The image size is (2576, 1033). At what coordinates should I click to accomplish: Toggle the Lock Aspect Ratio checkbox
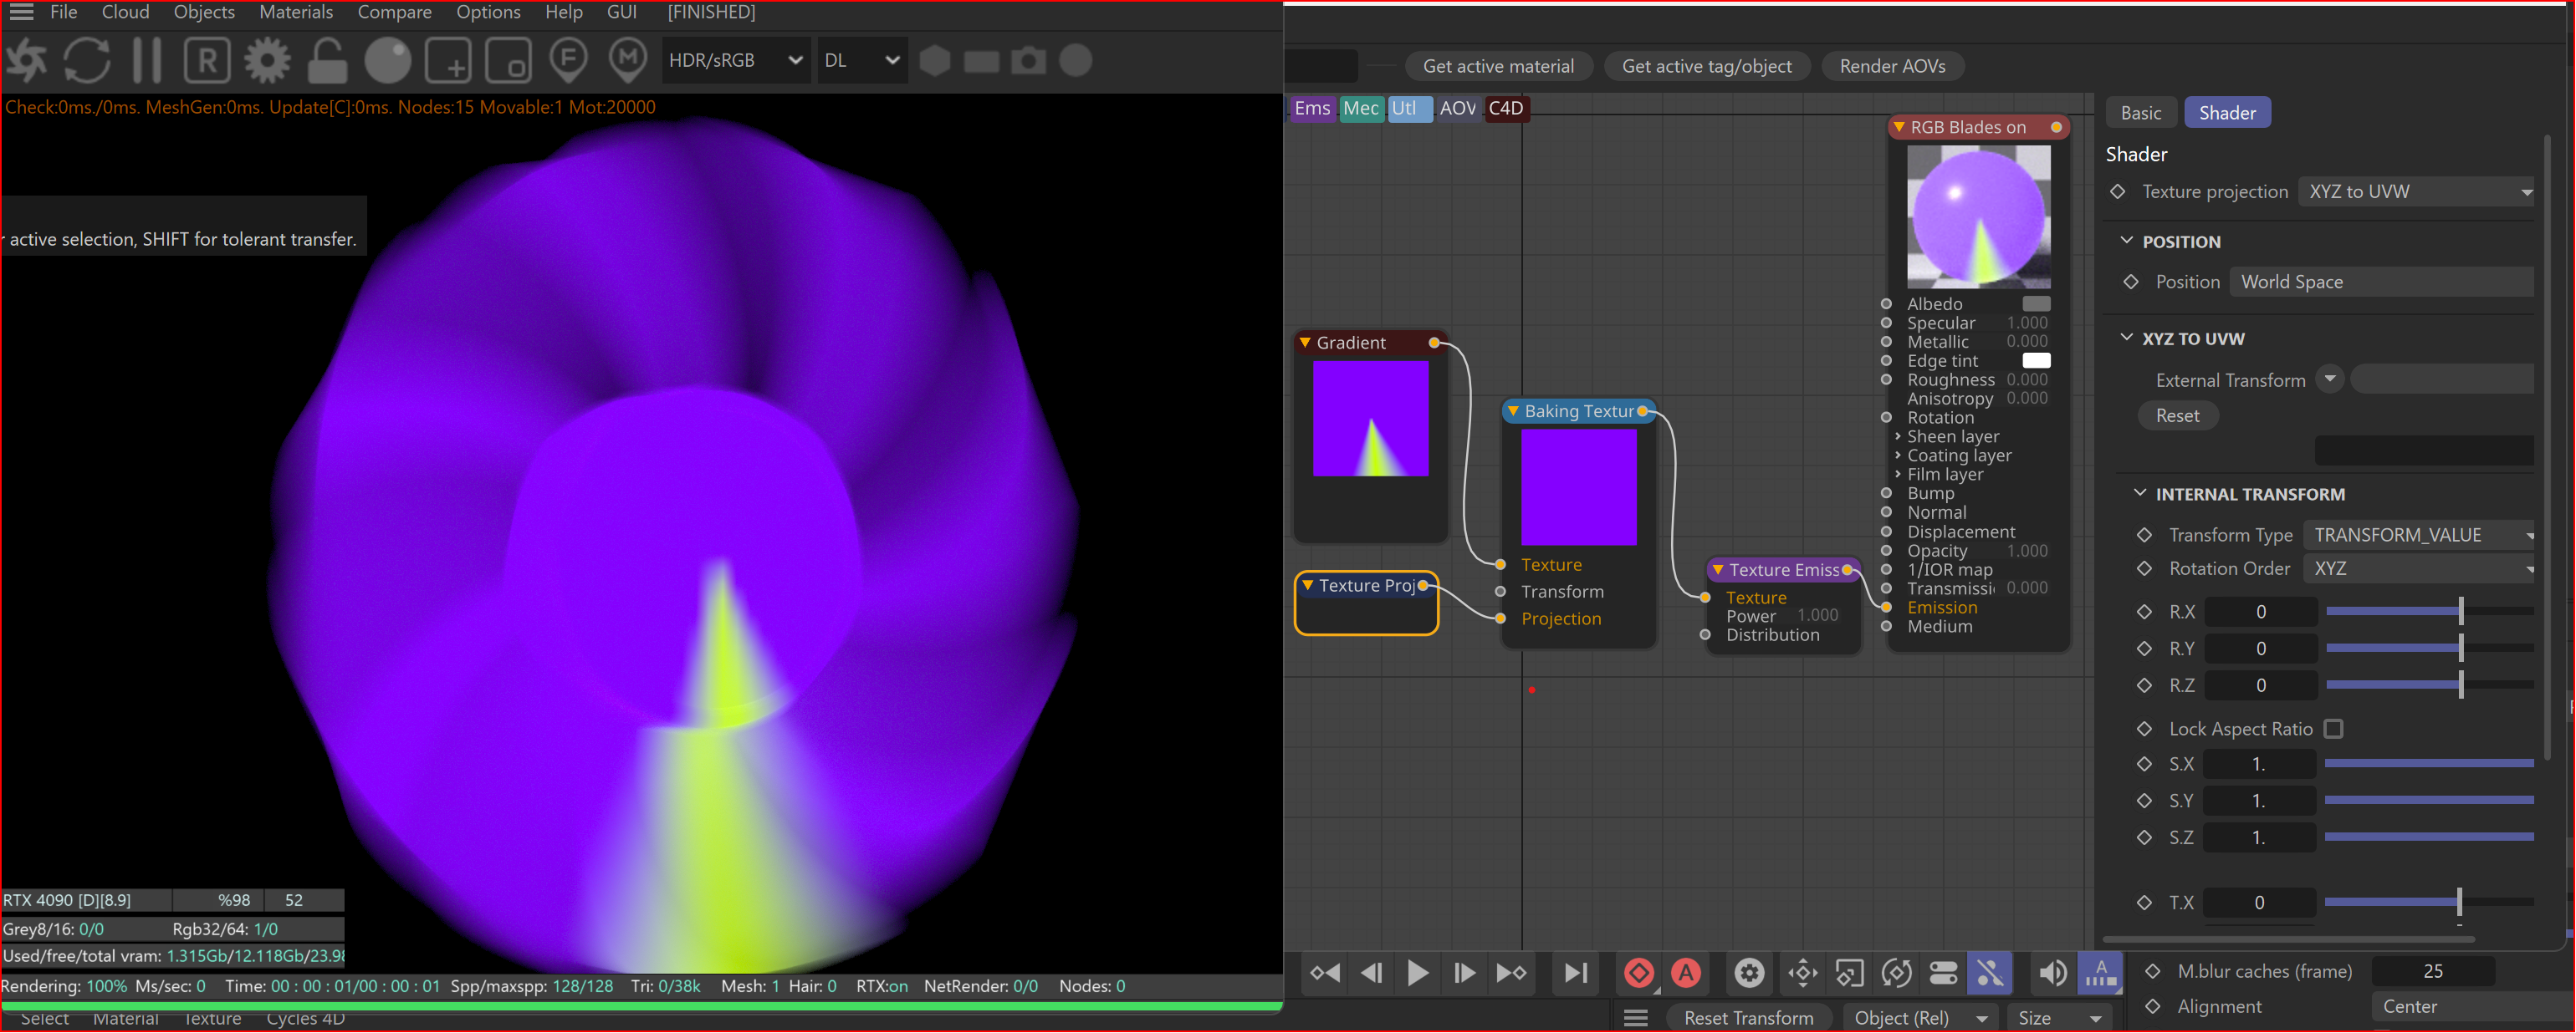(2333, 730)
